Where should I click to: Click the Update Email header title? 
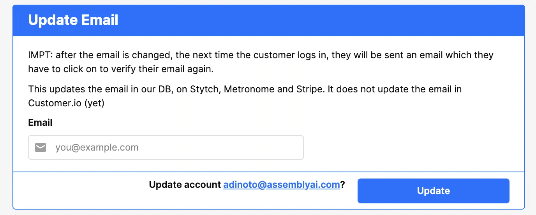point(73,20)
